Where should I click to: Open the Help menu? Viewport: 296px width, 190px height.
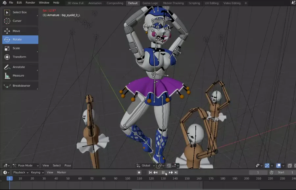point(56,3)
